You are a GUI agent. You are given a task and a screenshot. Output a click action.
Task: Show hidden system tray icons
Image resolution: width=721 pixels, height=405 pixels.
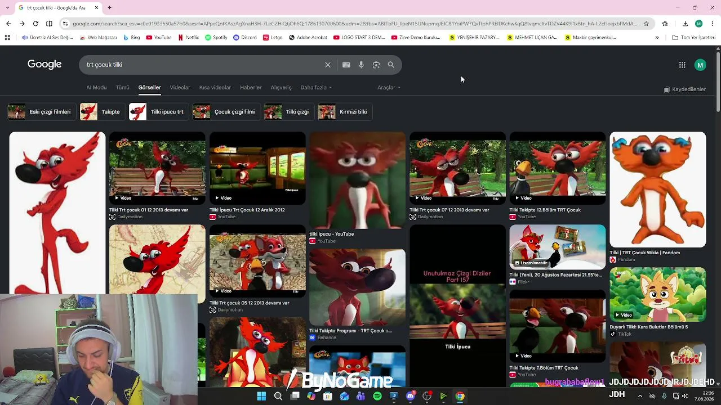pos(640,396)
